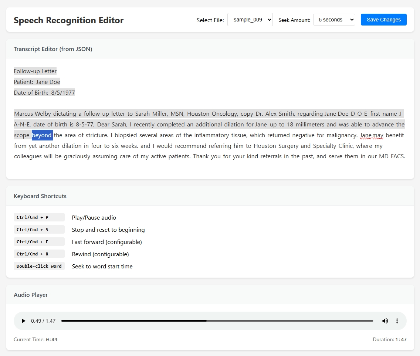Screen dimensions: 420x356
Task: Click the Ctrl/Cmd + S shortcut badge
Action: [x=39, y=230]
